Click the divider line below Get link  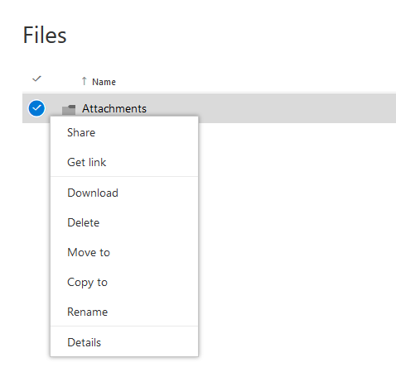tap(124, 176)
